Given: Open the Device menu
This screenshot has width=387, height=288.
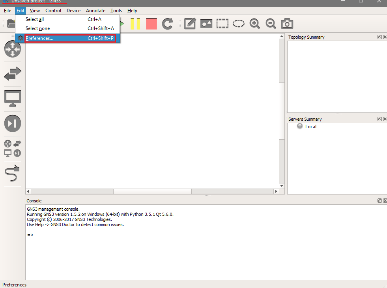Looking at the screenshot, I should tap(73, 11).
